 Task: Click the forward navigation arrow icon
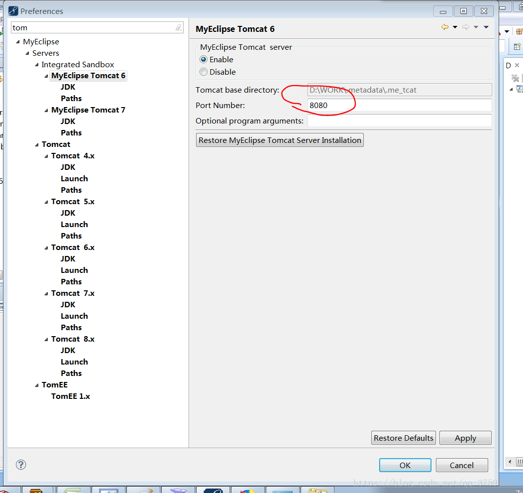(x=466, y=27)
